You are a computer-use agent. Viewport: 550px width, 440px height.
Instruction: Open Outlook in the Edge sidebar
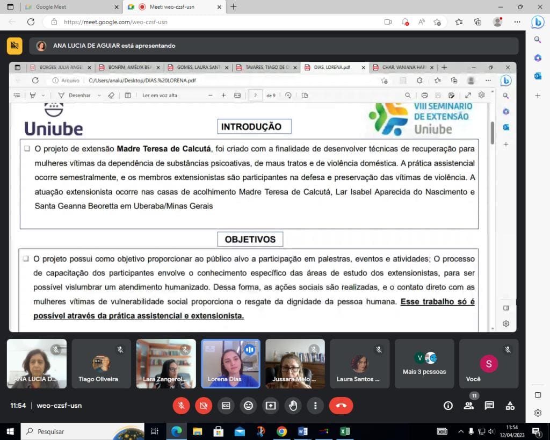click(538, 76)
